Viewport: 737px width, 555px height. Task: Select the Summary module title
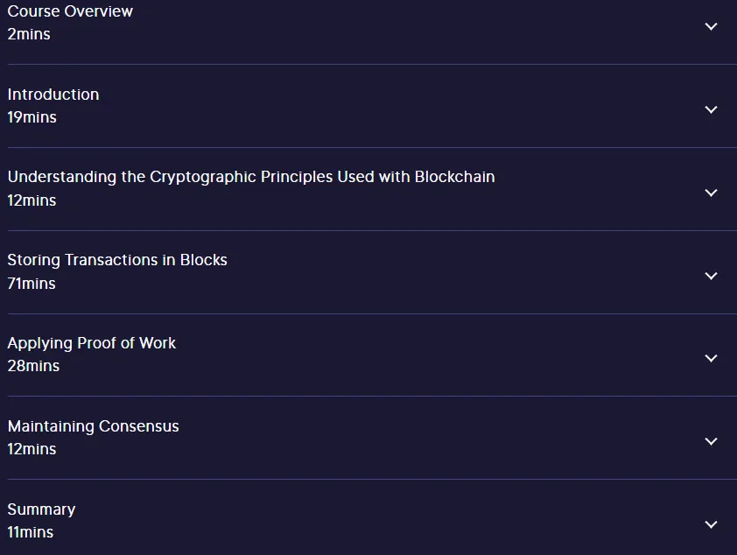point(41,509)
